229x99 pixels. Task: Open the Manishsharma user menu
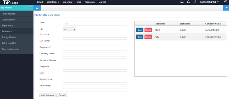(210, 2)
